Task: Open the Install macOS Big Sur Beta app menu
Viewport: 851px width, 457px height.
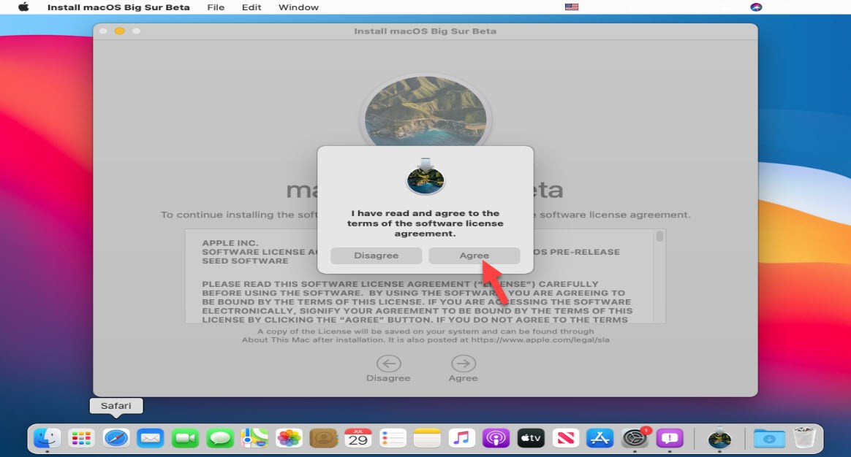Action: point(118,7)
